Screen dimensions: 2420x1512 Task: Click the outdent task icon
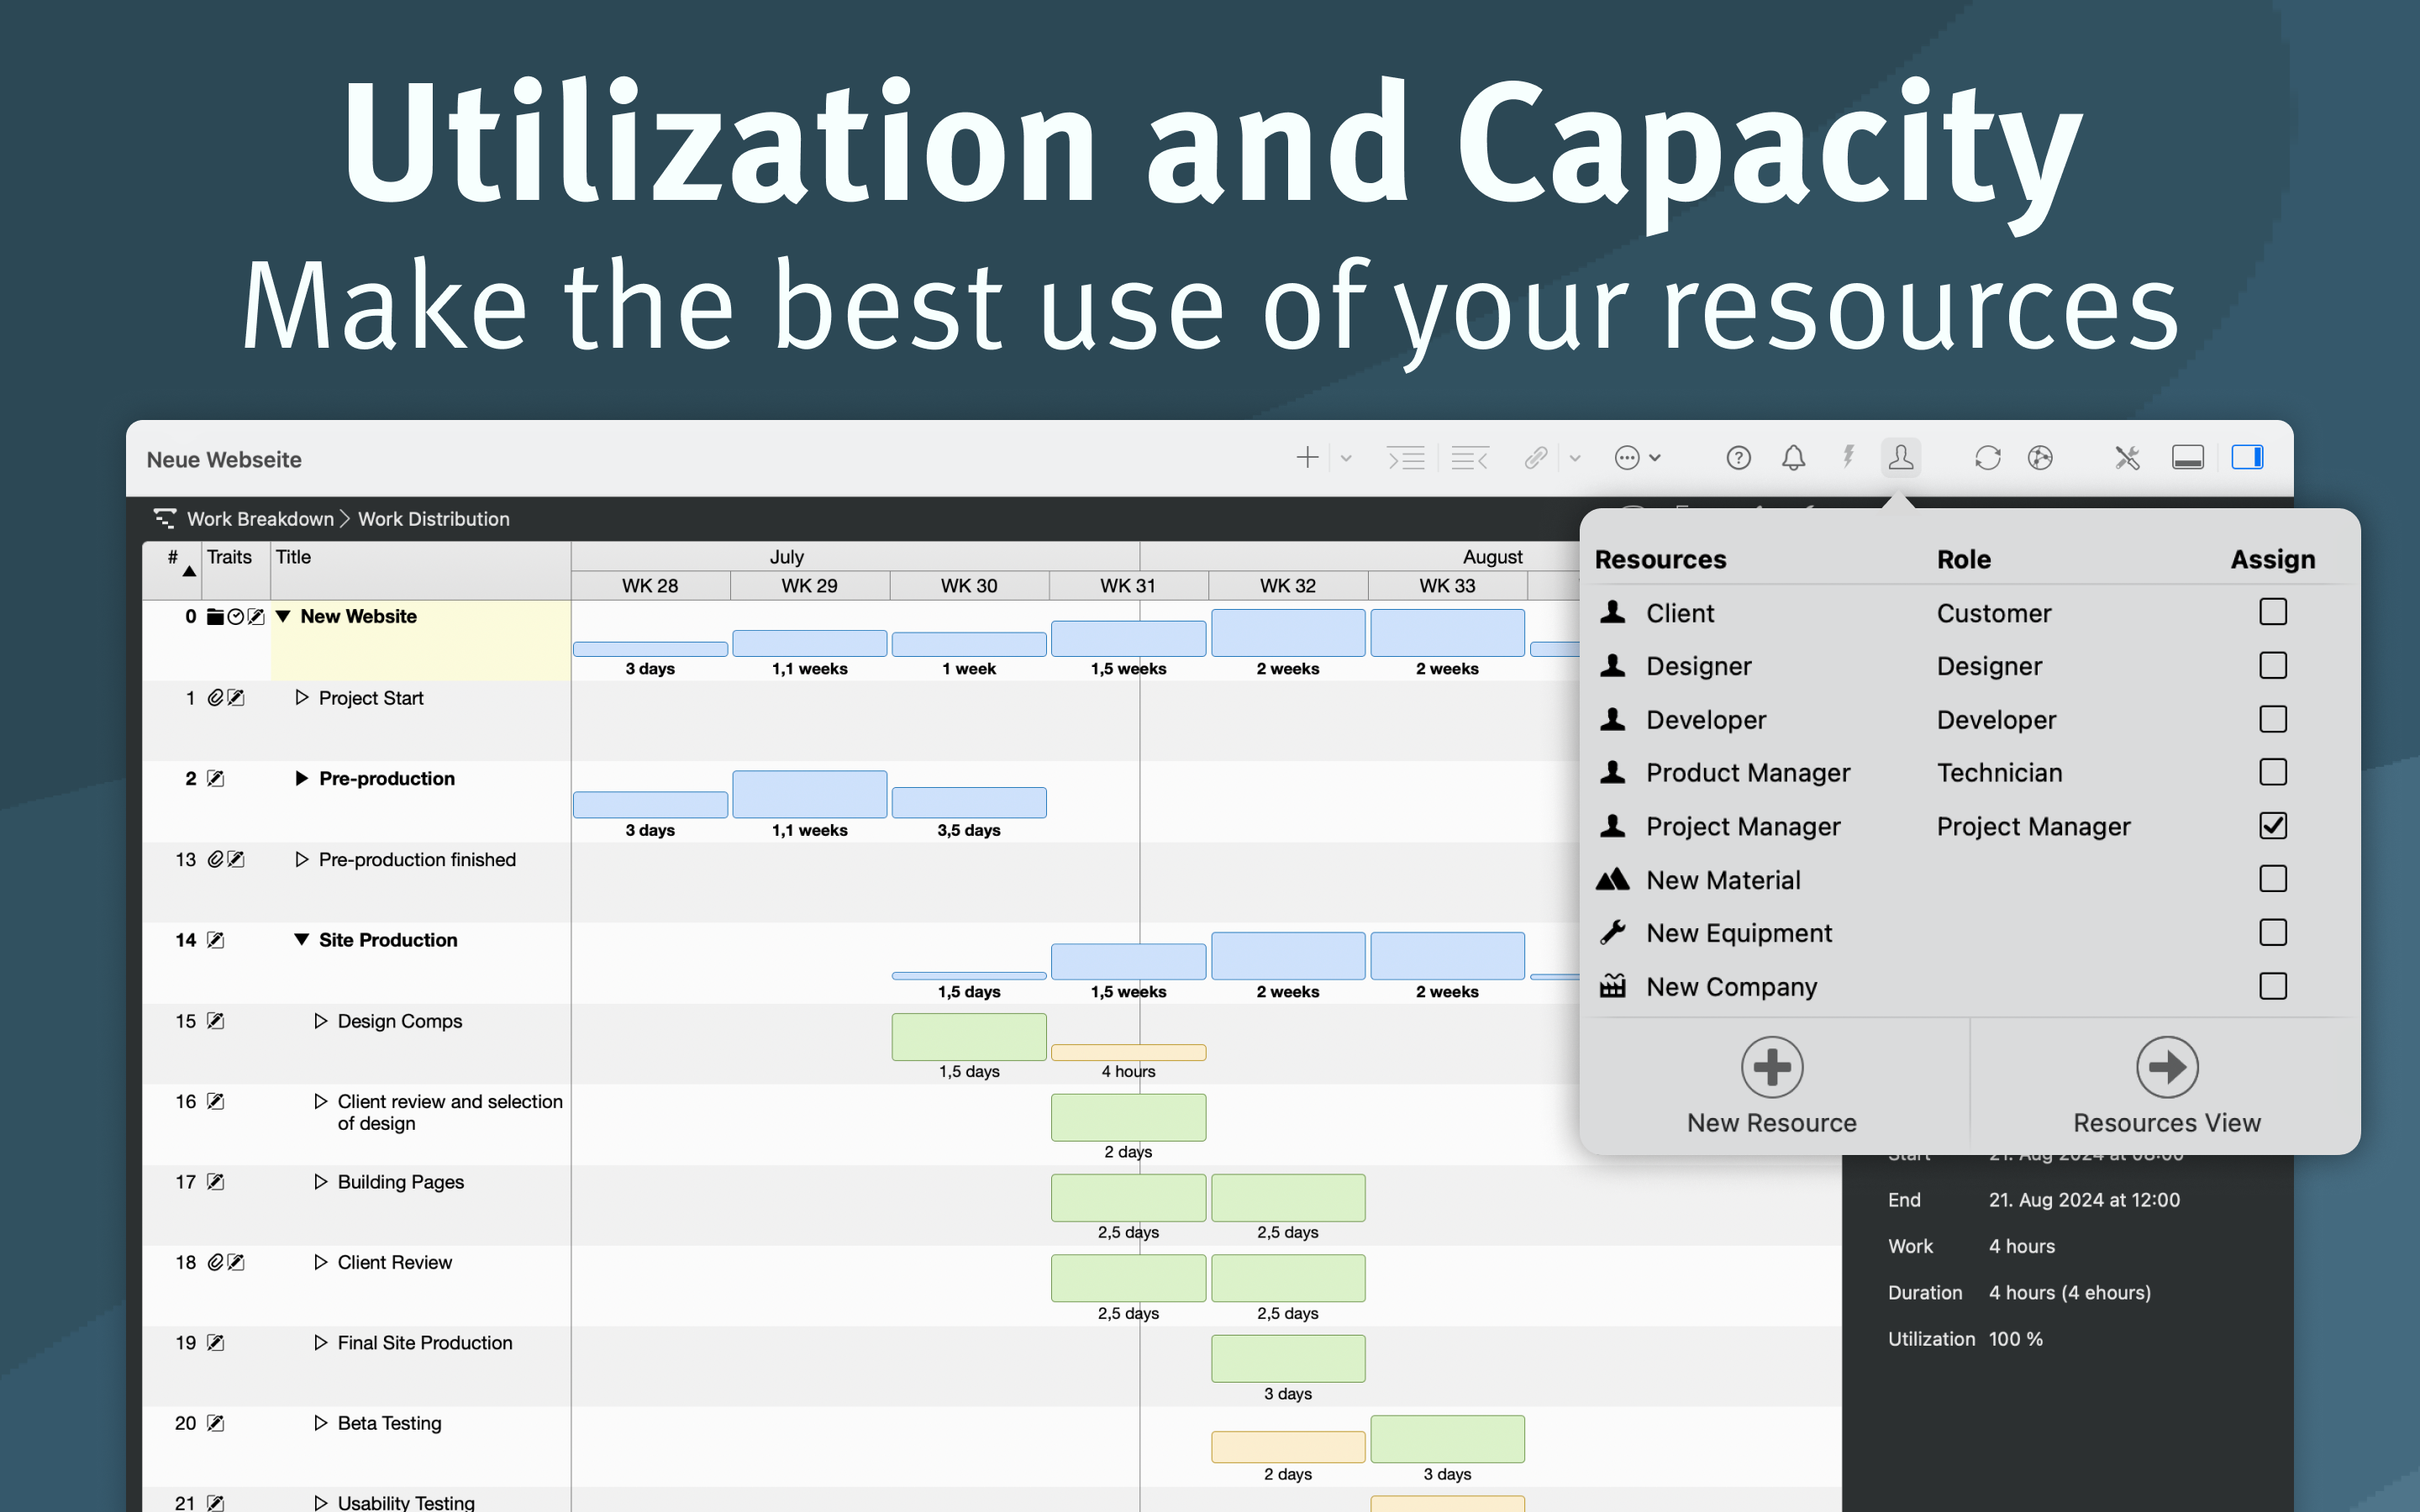1469,458
